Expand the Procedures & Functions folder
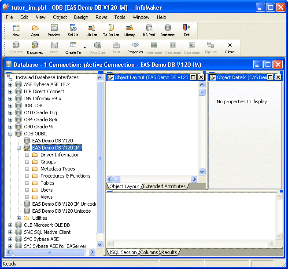The width and height of the screenshot is (288, 269). coord(27,176)
